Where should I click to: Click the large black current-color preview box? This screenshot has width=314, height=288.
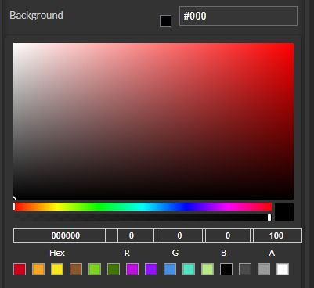point(284,212)
